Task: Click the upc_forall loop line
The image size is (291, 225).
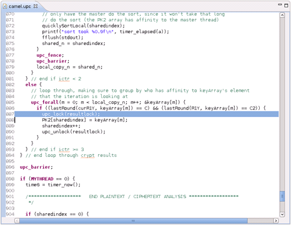Action: pos(108,102)
